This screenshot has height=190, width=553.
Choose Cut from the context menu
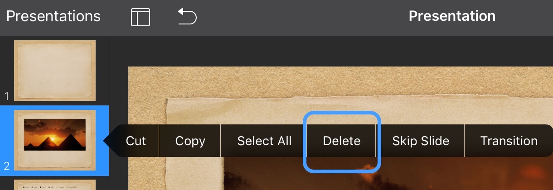(136, 141)
